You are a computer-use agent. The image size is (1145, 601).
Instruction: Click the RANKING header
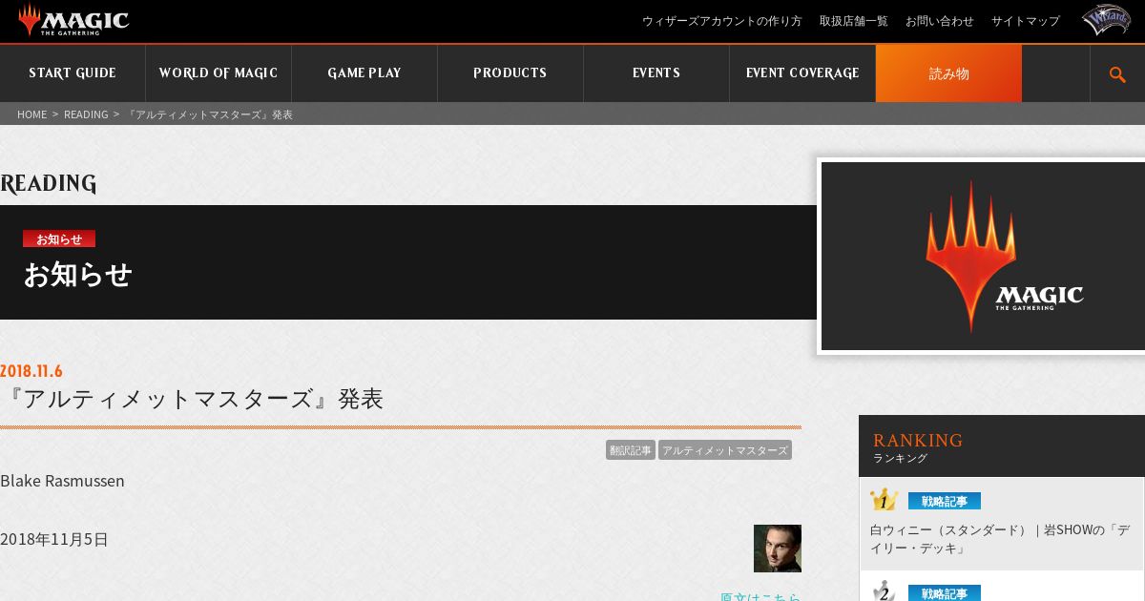tap(918, 440)
